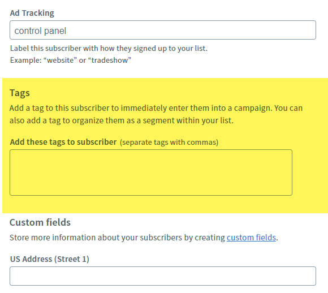Select the Tags section heading
Screen dimensions: 328x293
[20, 93]
